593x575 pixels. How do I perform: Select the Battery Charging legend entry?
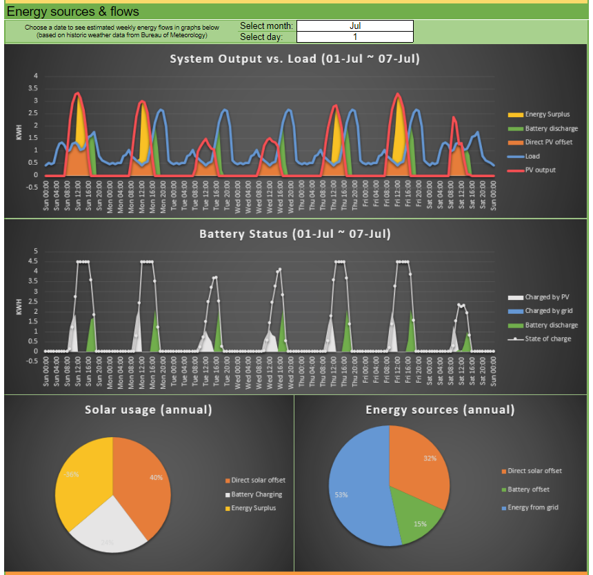click(x=257, y=494)
